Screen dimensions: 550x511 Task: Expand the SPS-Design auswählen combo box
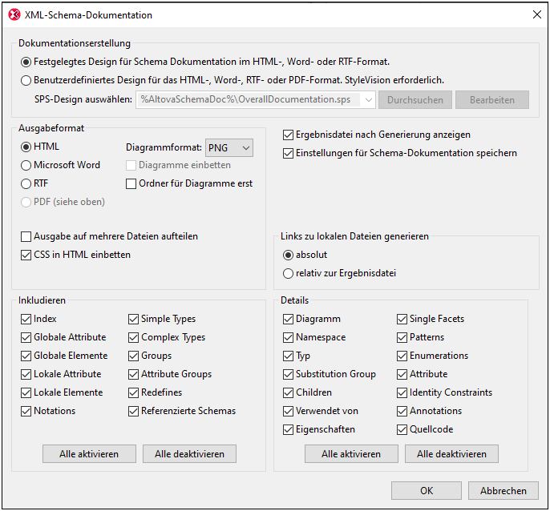click(x=367, y=100)
